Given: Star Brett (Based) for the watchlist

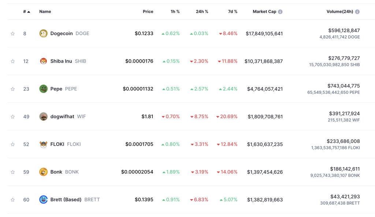Looking at the screenshot, I should click(x=13, y=200).
